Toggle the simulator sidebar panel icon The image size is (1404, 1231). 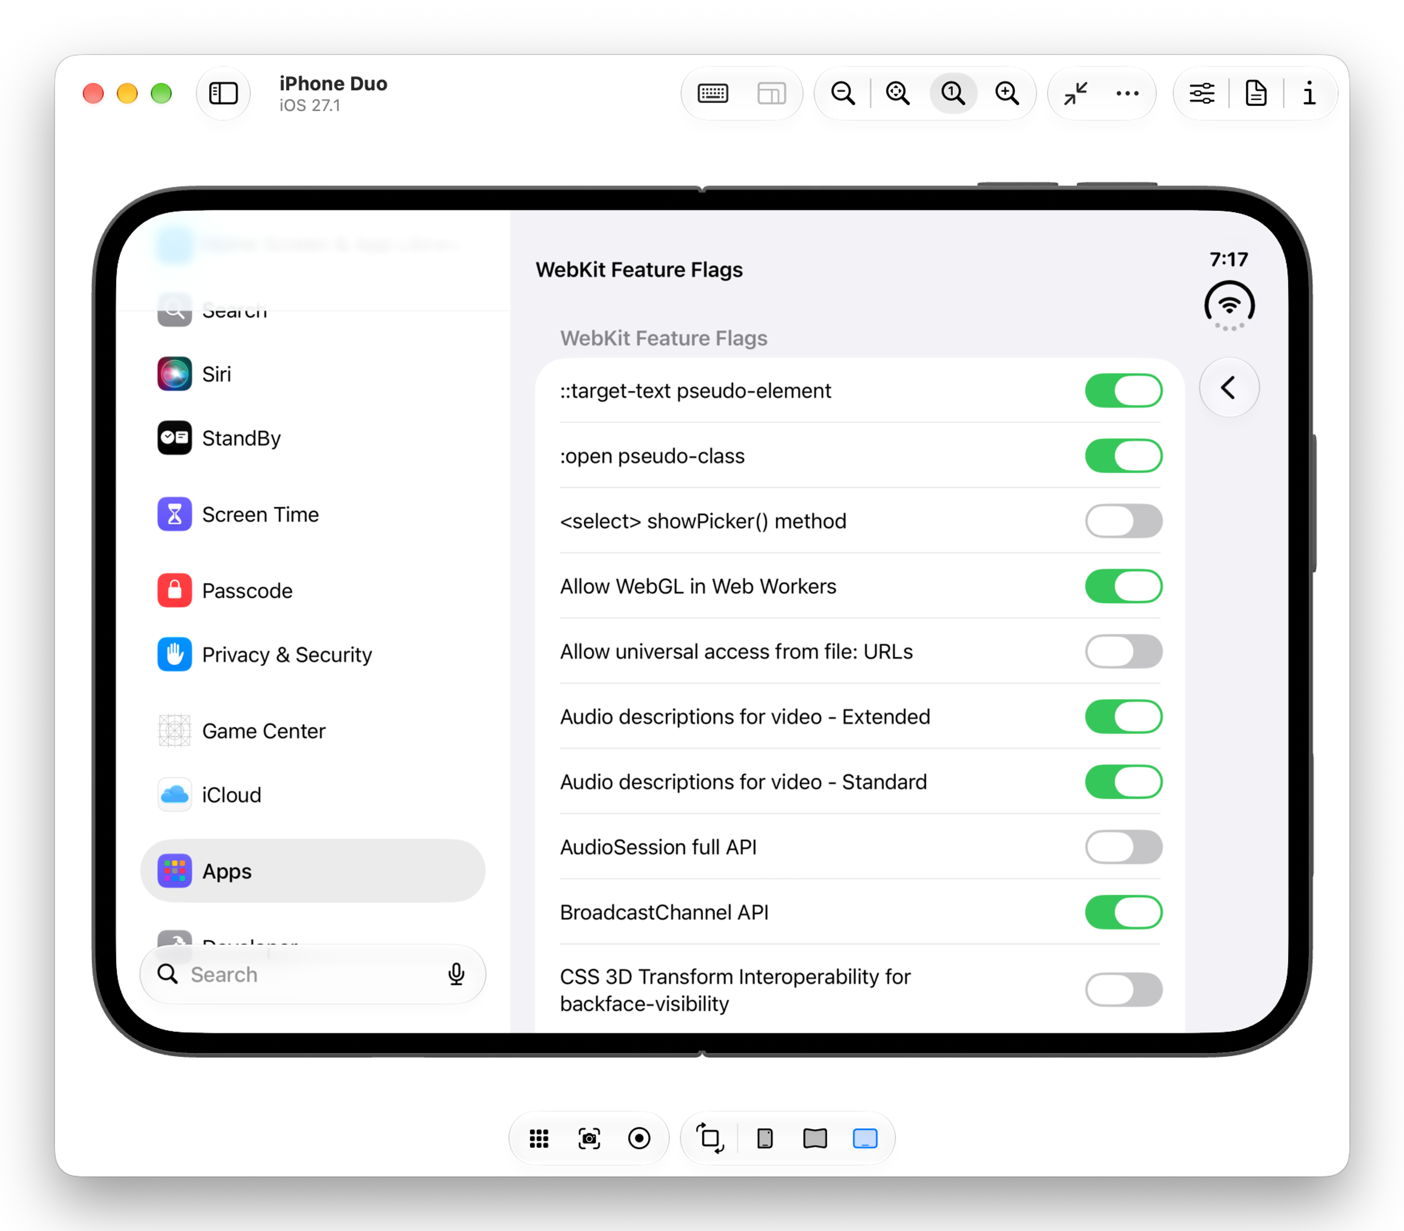pos(223,93)
